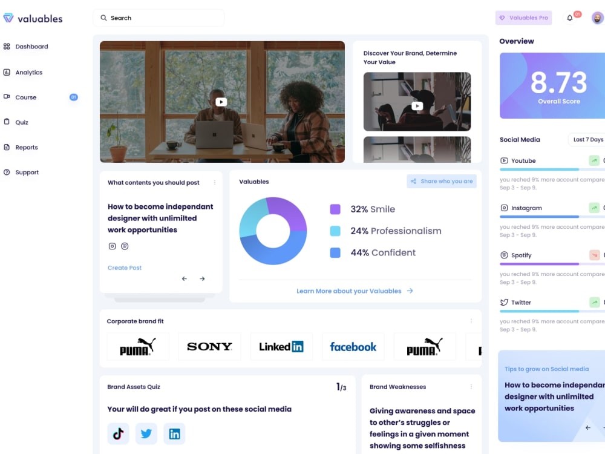Image resolution: width=605 pixels, height=454 pixels.
Task: Click '1/3' quiz progress text
Action: click(x=341, y=387)
